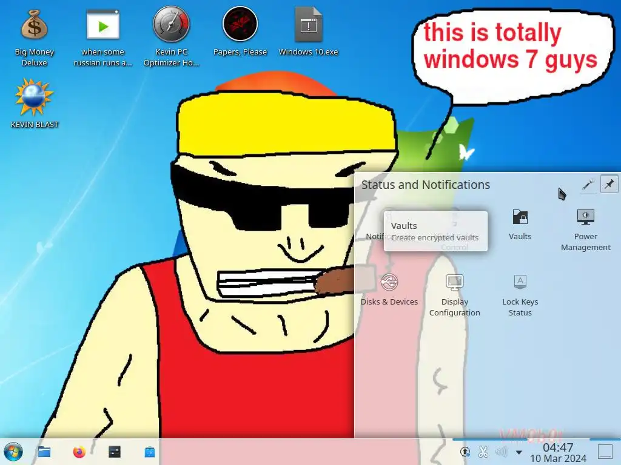The height and width of the screenshot is (465, 621).
Task: Open the clipboard scissors tray icon
Action: coord(483,452)
